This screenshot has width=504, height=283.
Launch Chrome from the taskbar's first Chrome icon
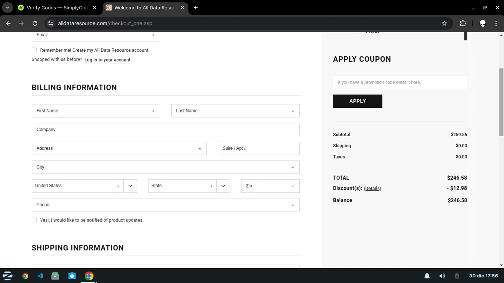(25, 276)
